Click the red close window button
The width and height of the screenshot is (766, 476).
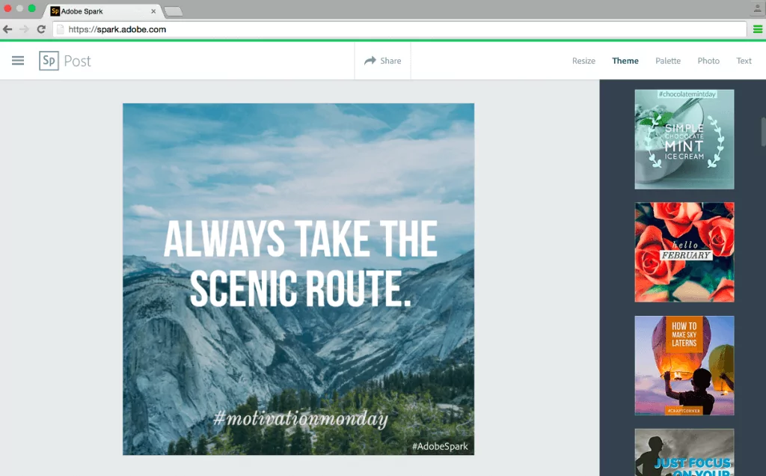click(7, 8)
